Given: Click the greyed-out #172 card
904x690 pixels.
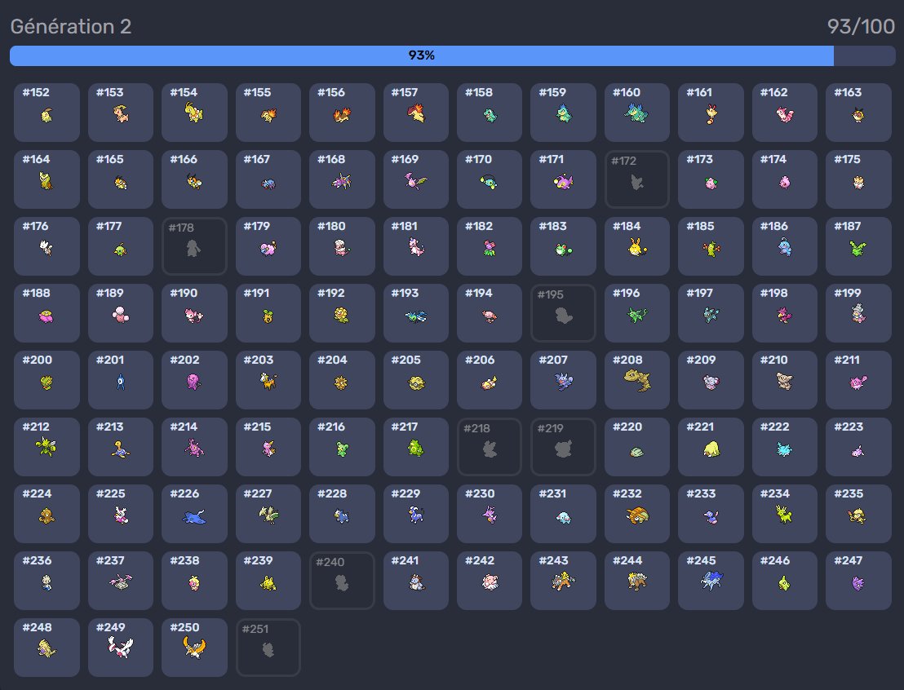Looking at the screenshot, I should click(x=637, y=179).
